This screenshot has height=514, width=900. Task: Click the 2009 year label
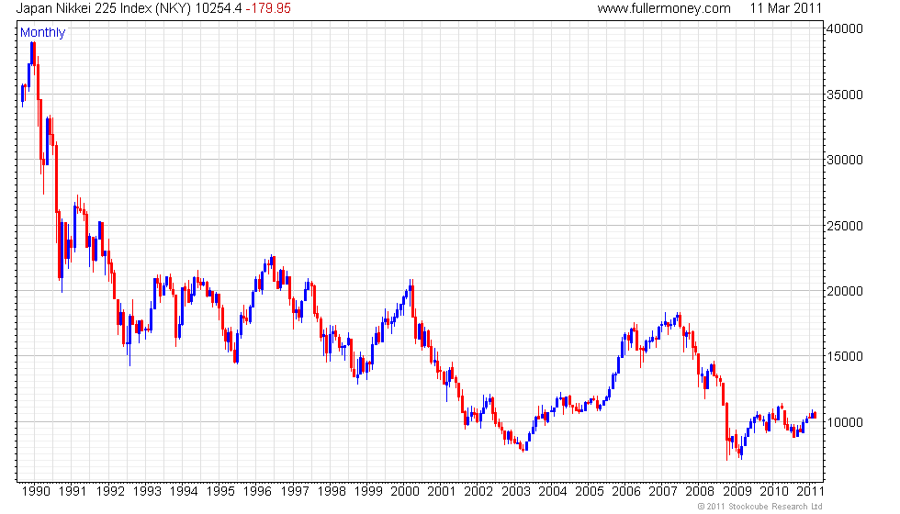point(737,491)
